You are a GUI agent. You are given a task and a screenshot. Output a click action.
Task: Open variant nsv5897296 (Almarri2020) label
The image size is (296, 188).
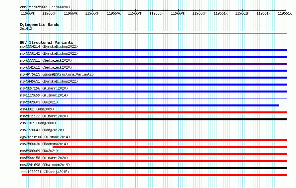(x=44, y=88)
